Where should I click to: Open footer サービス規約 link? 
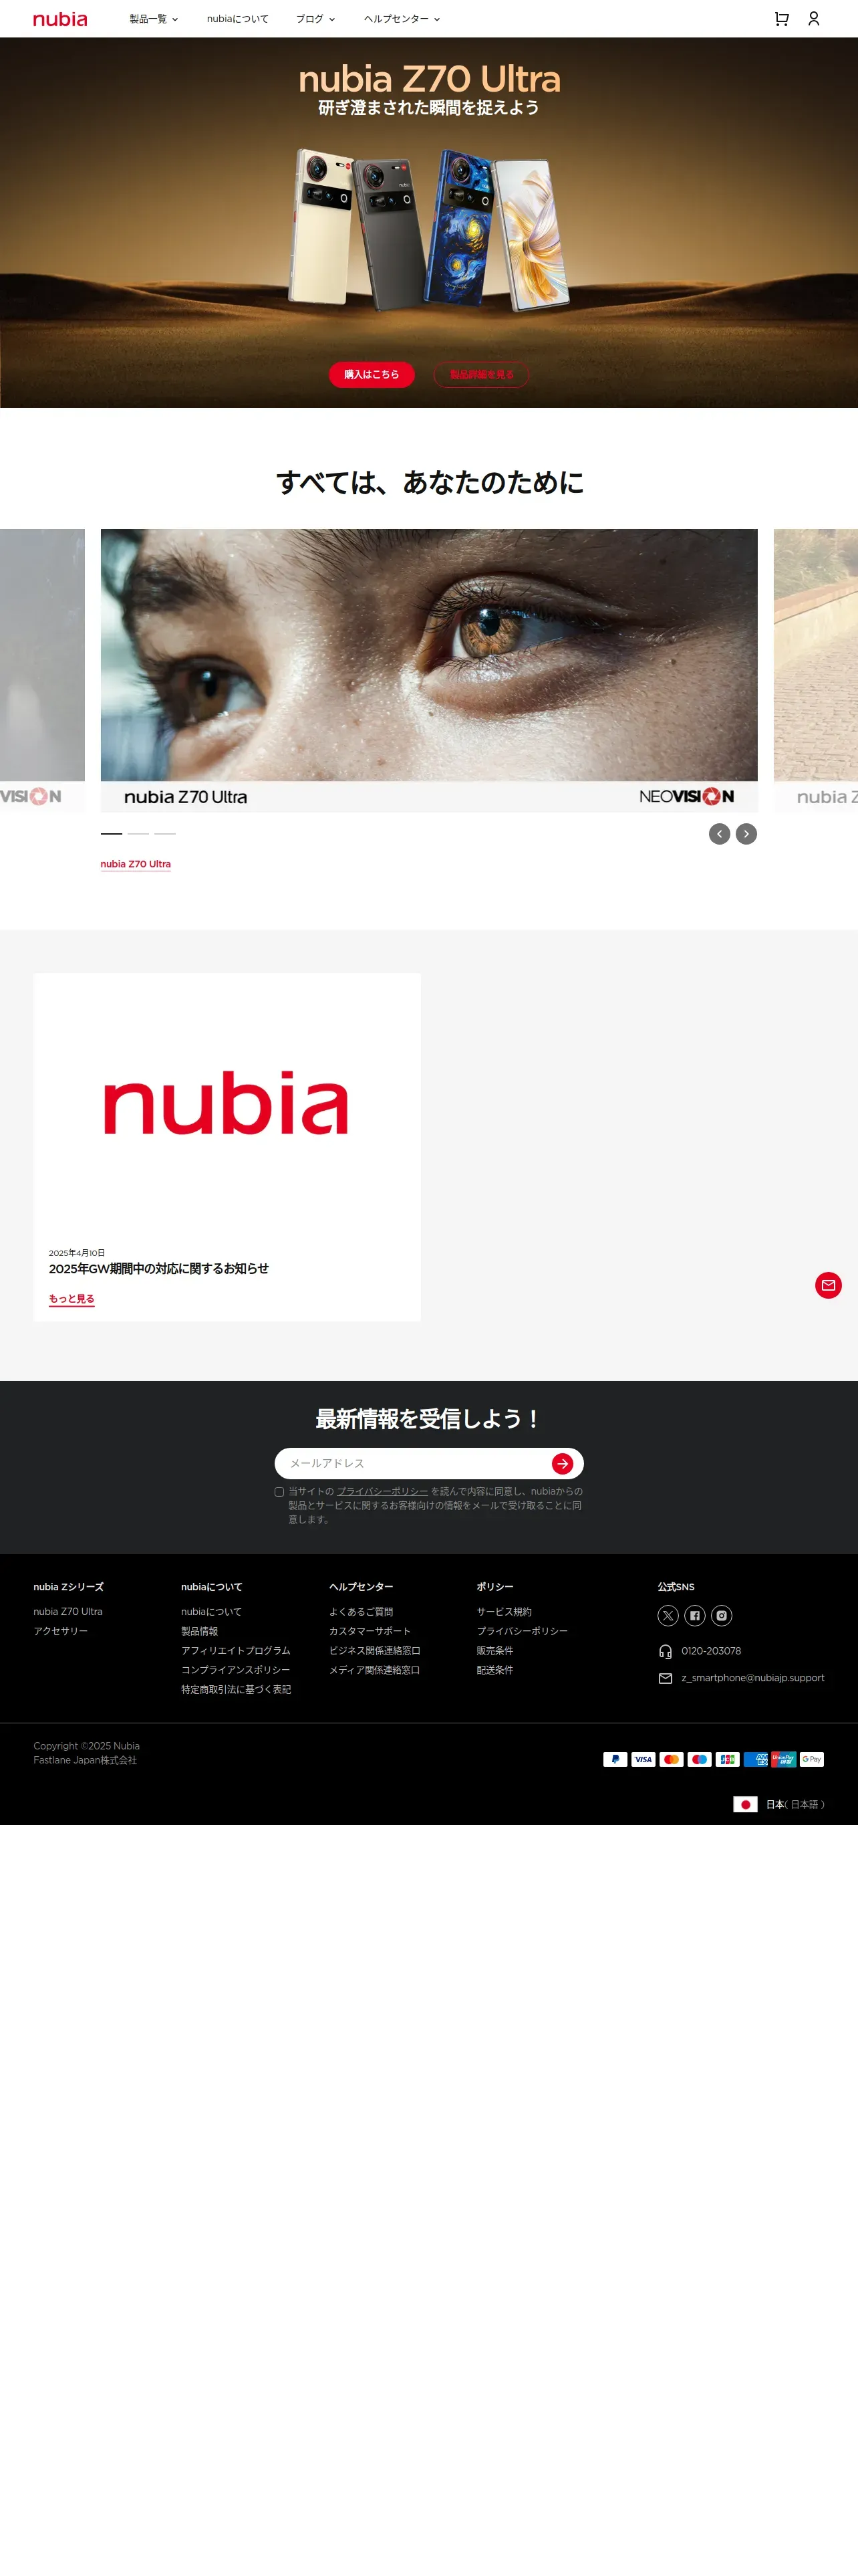(505, 1611)
